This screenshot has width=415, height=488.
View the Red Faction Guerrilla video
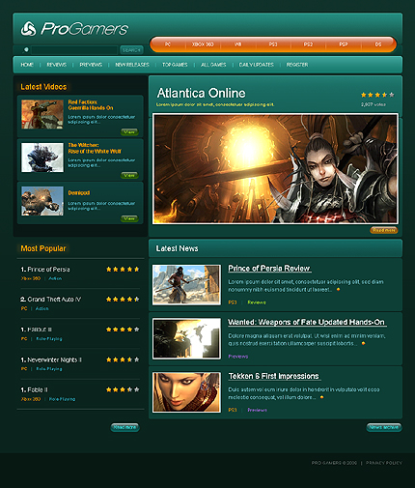coord(129,132)
